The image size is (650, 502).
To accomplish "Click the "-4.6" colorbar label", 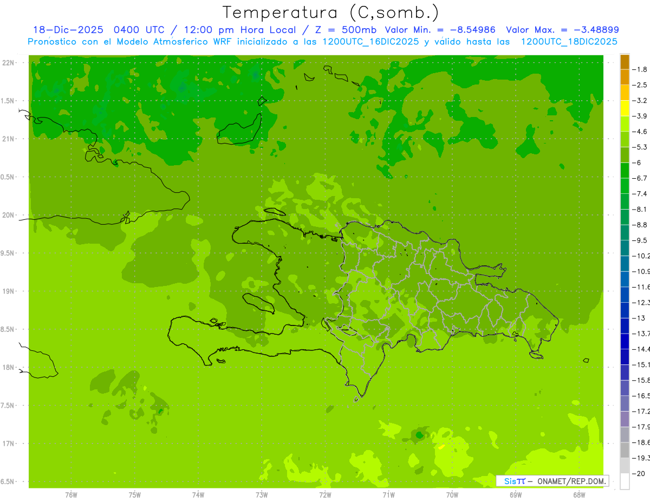I will tap(641, 132).
